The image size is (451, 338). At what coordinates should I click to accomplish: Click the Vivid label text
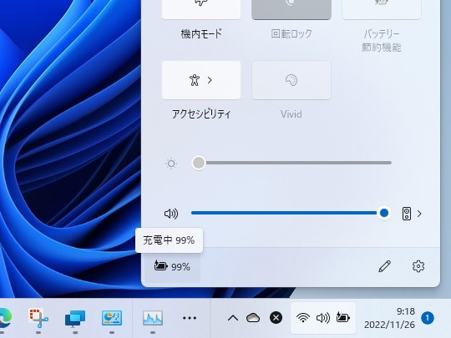(291, 114)
